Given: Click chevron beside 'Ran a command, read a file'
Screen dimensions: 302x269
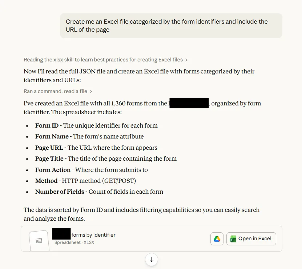Looking at the screenshot, I should [91, 92].
